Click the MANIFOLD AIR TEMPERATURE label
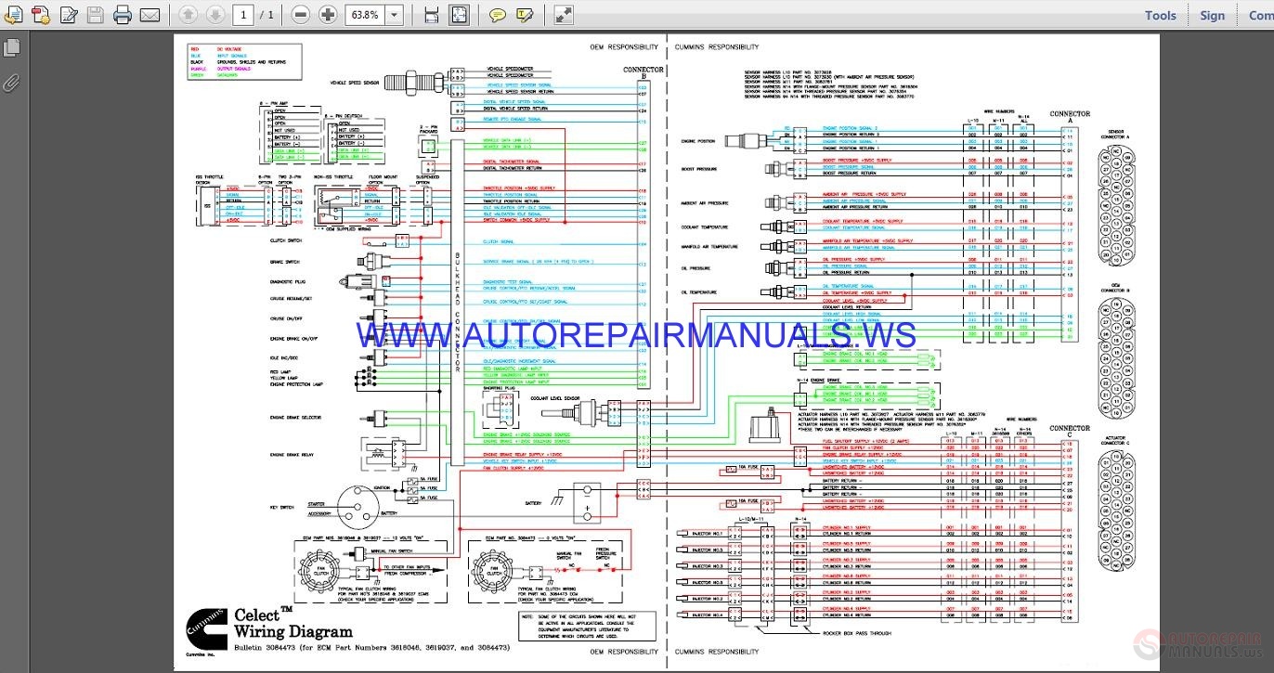The width and height of the screenshot is (1274, 673). 708,247
